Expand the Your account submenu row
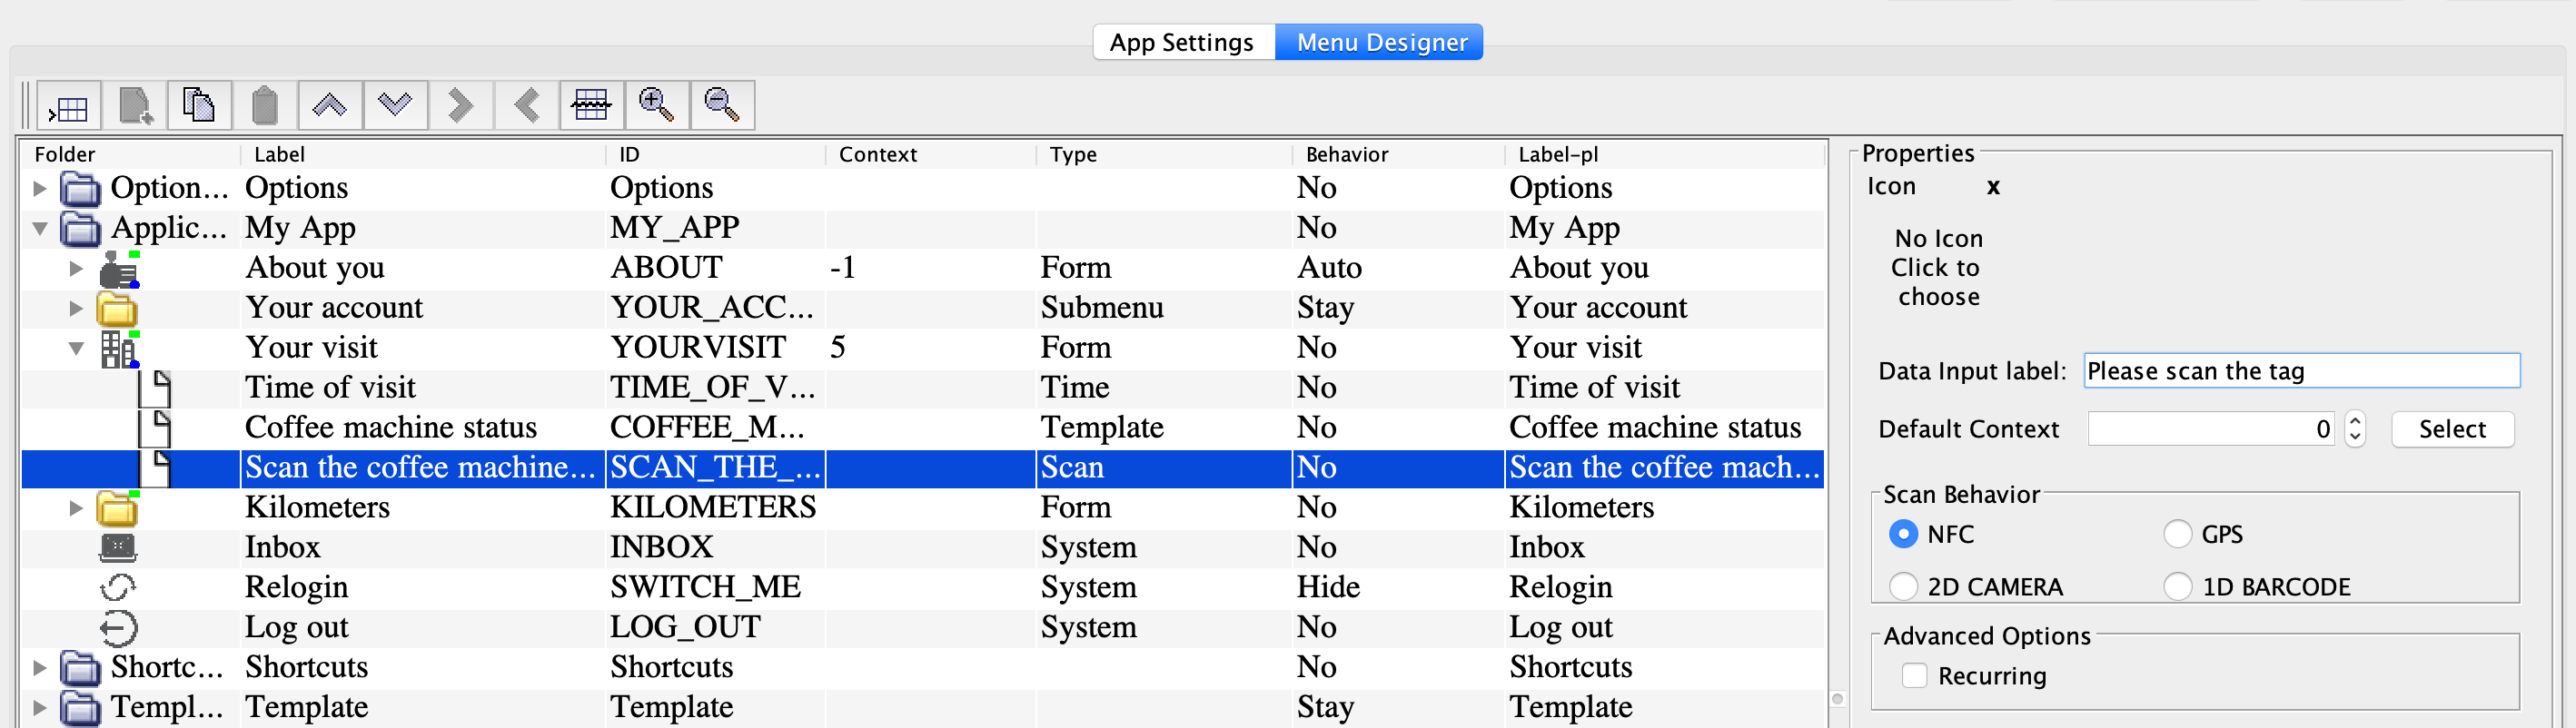The width and height of the screenshot is (2576, 728). pyautogui.click(x=76, y=308)
